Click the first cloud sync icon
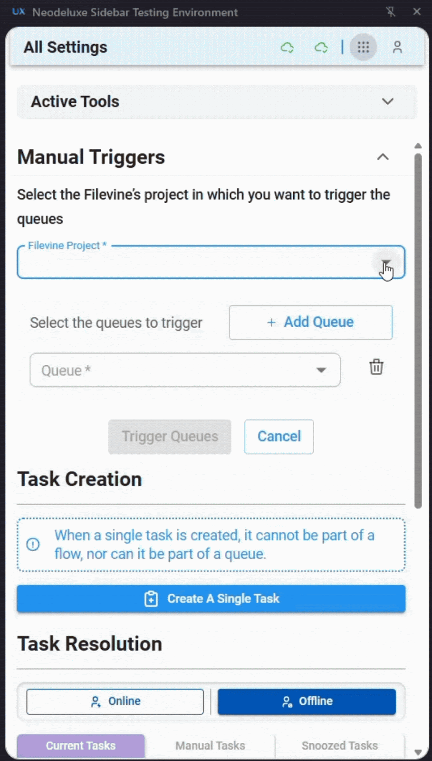The width and height of the screenshot is (432, 761). 287,48
